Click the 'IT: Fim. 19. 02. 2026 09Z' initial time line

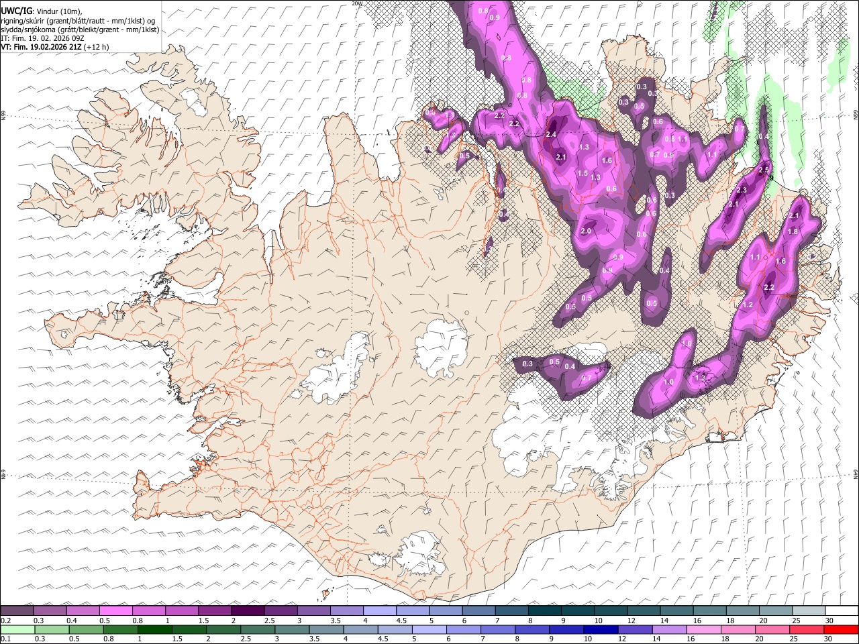[x=43, y=38]
